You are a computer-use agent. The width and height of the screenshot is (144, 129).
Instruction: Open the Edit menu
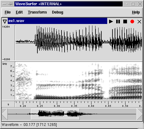tap(19, 12)
